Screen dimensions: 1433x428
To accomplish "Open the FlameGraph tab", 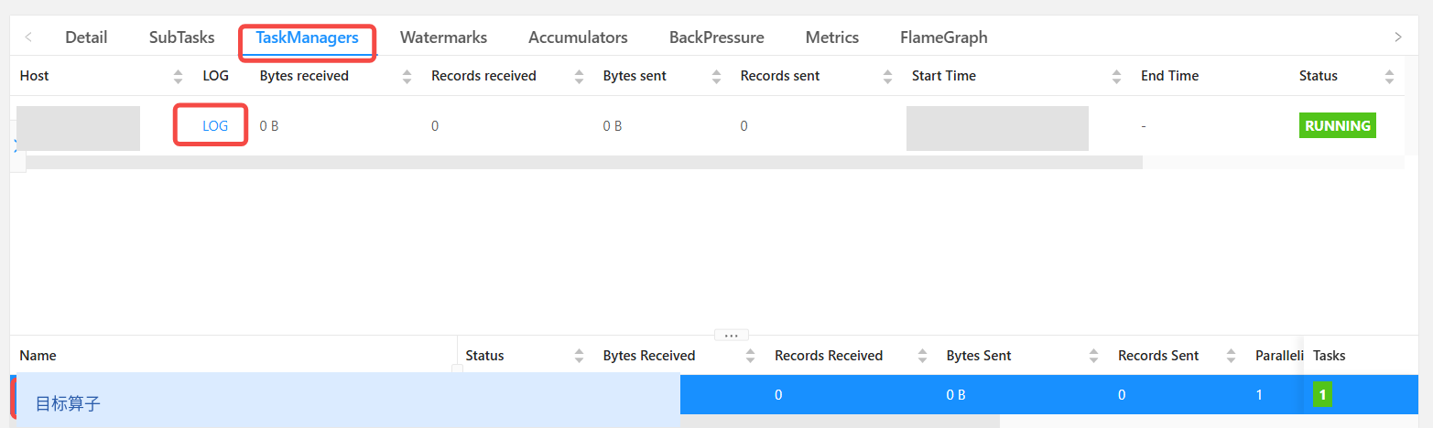I will tap(943, 37).
